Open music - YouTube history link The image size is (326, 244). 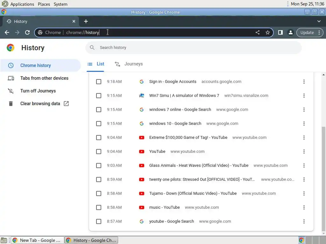[x=164, y=207]
